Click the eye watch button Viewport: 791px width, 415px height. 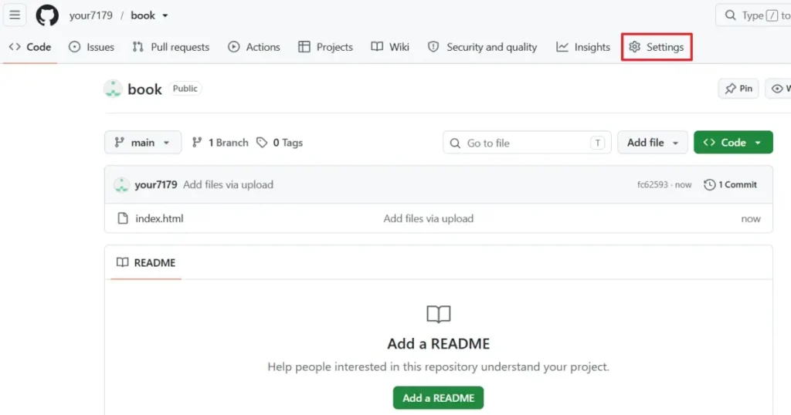[779, 89]
